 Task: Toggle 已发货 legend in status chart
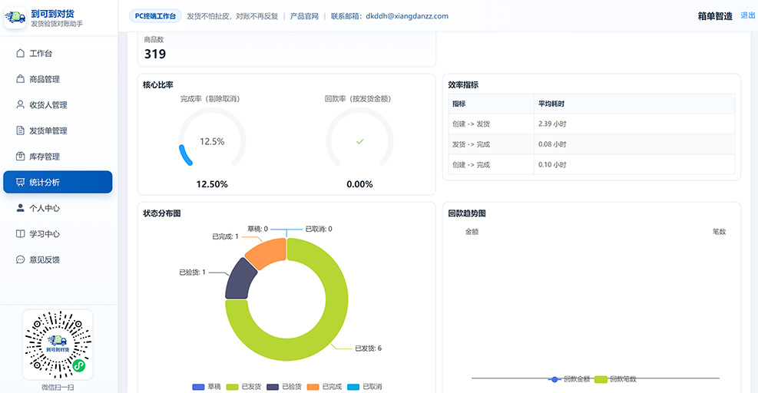(x=243, y=387)
